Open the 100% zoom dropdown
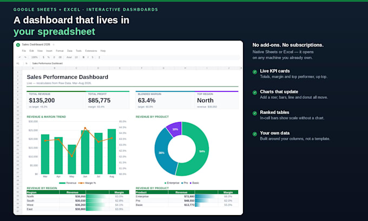This screenshot has height=221, width=368. tap(35, 57)
